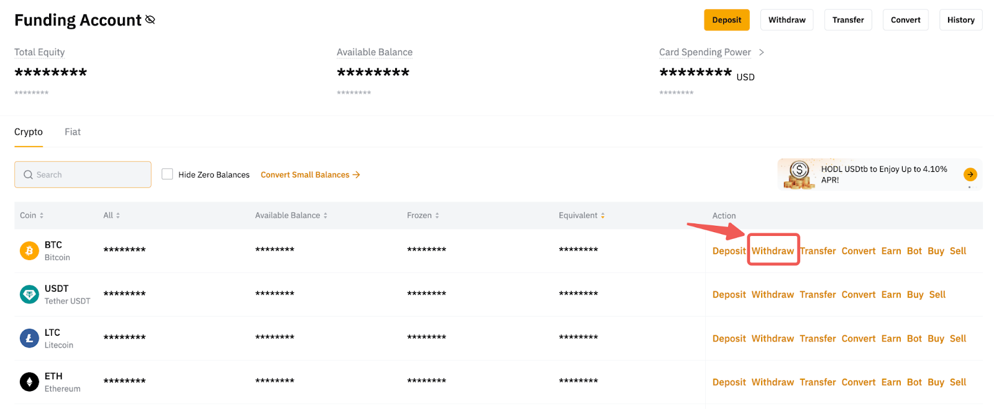Toggle balance visibility eye icon
The width and height of the screenshot is (994, 409).
(150, 20)
